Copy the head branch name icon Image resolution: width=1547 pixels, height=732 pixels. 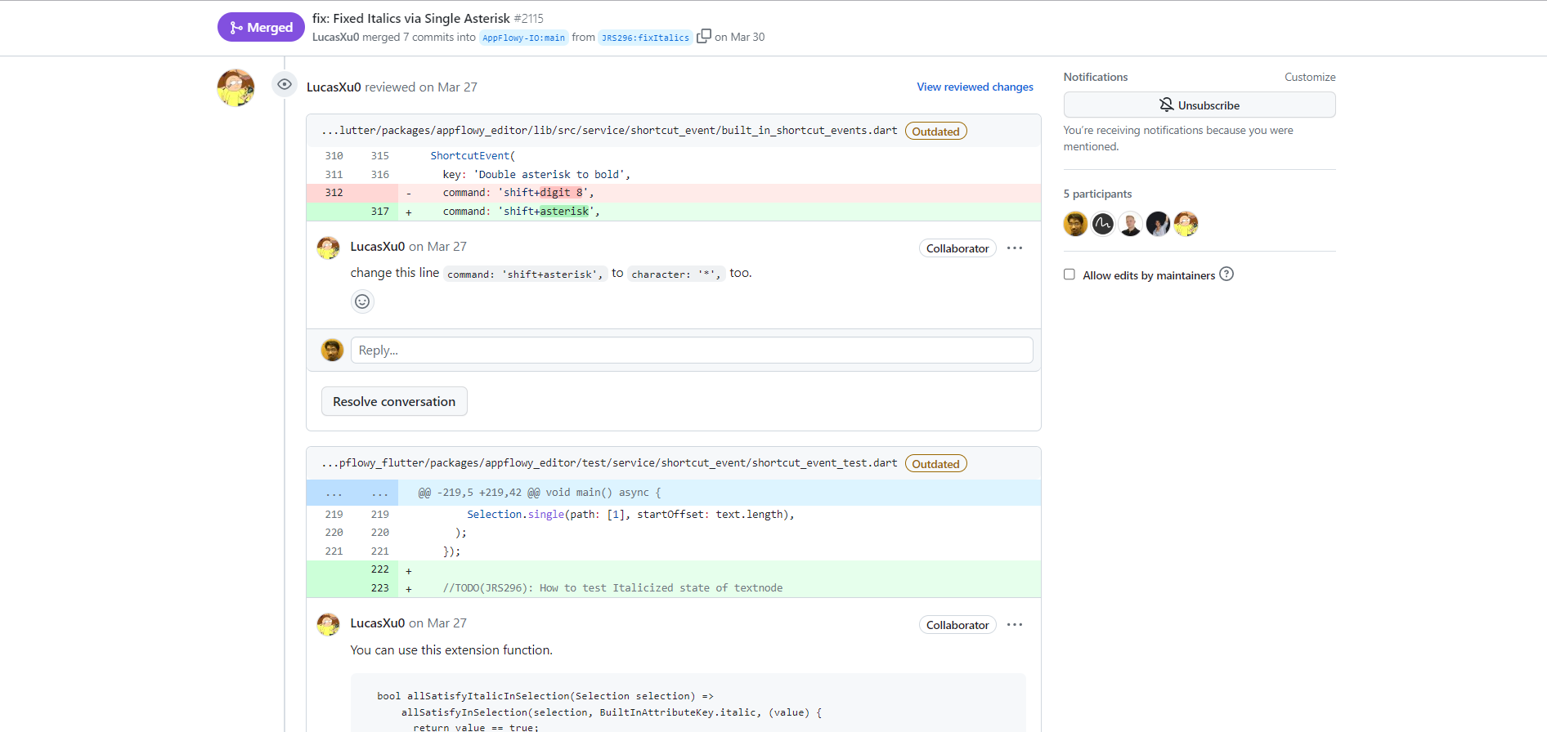(x=703, y=36)
